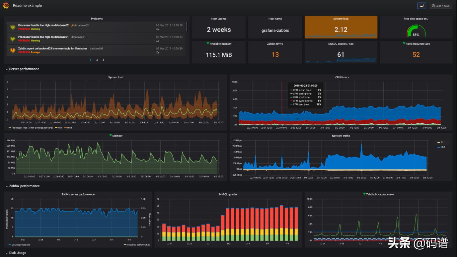Click the severity heart icon for database02 problem

[x=13, y=27]
